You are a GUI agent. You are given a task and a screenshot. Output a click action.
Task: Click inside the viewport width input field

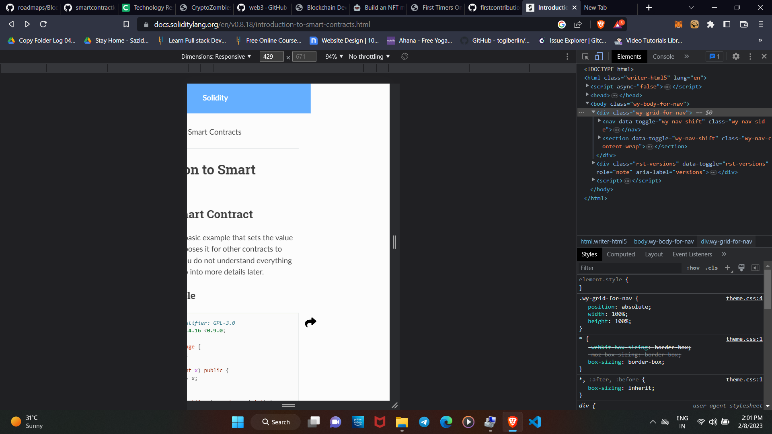click(x=271, y=56)
